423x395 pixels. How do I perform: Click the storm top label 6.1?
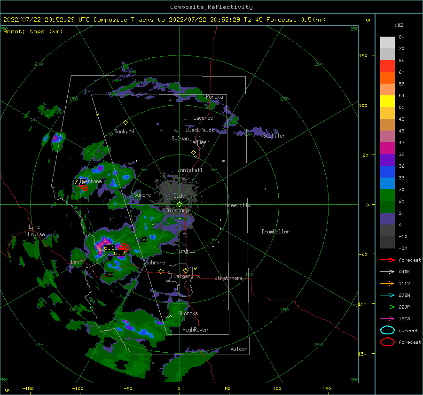109,248
